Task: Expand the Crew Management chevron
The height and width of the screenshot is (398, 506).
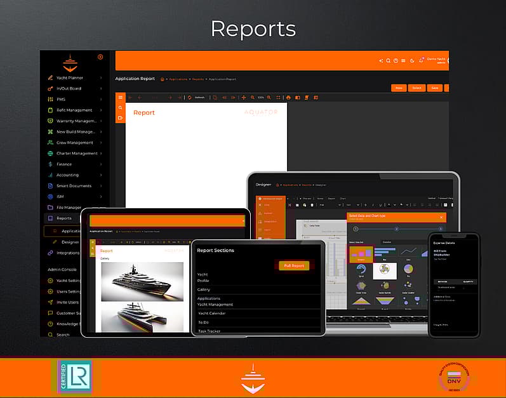Action: [x=101, y=143]
